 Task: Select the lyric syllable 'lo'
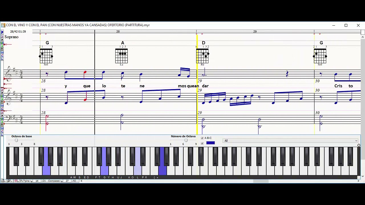pyautogui.click(x=104, y=86)
